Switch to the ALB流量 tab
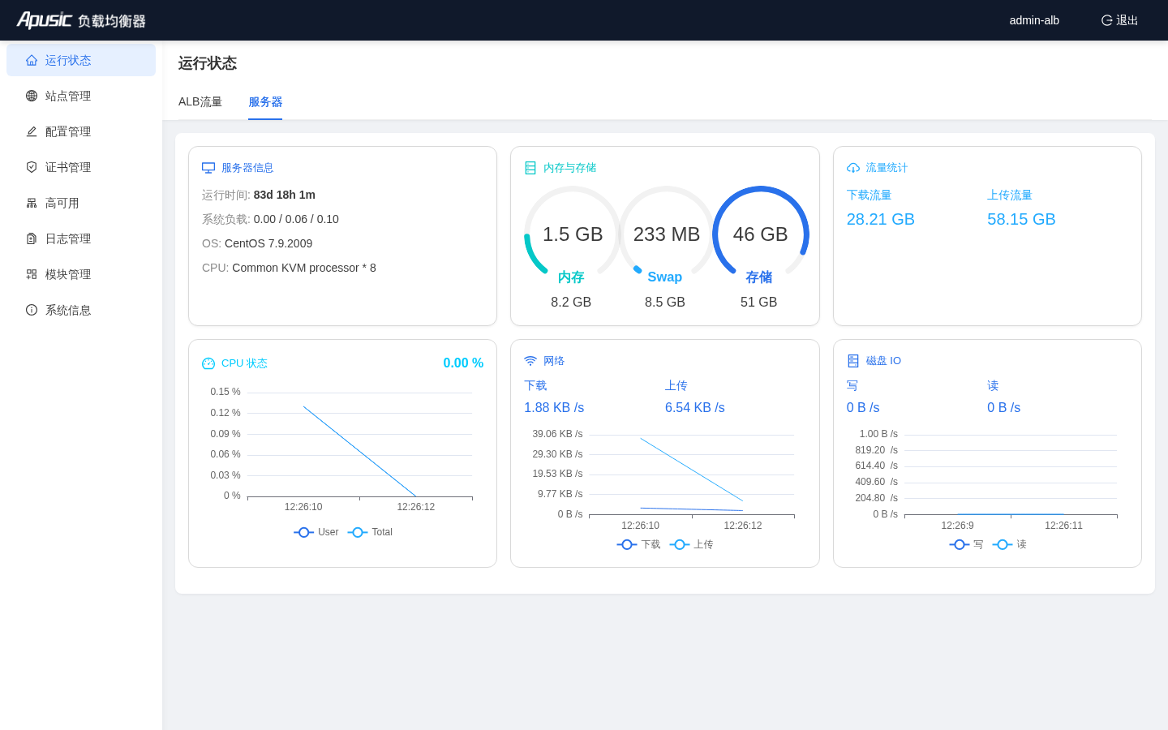Viewport: 1168px width, 730px height. click(200, 102)
